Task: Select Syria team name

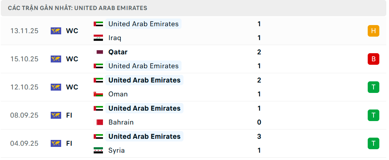Action: coord(117,150)
